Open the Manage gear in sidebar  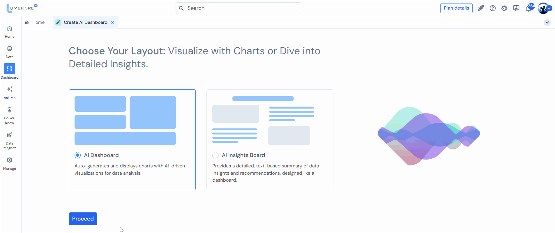pos(10,163)
